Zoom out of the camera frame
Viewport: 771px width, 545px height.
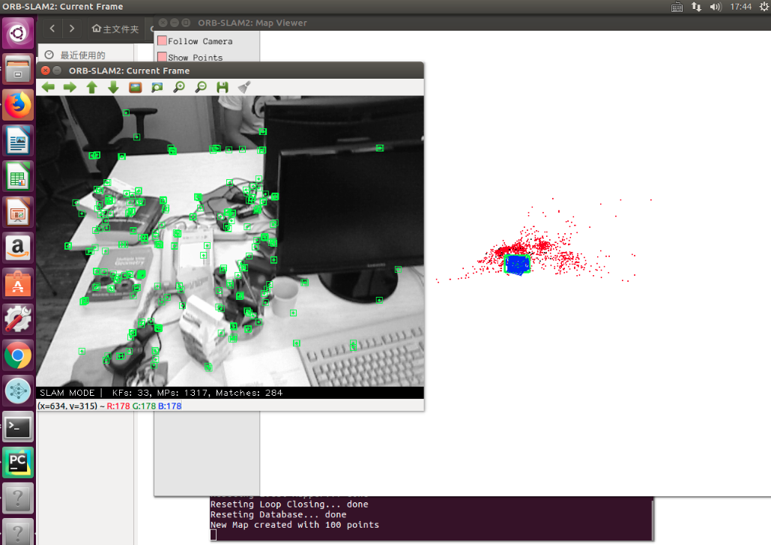pos(201,87)
